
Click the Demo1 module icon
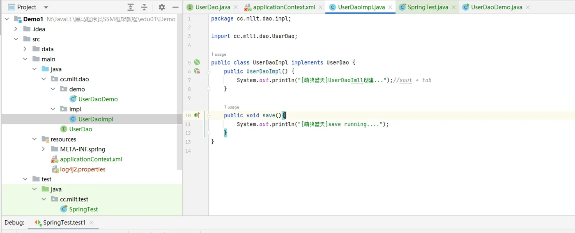coord(18,19)
